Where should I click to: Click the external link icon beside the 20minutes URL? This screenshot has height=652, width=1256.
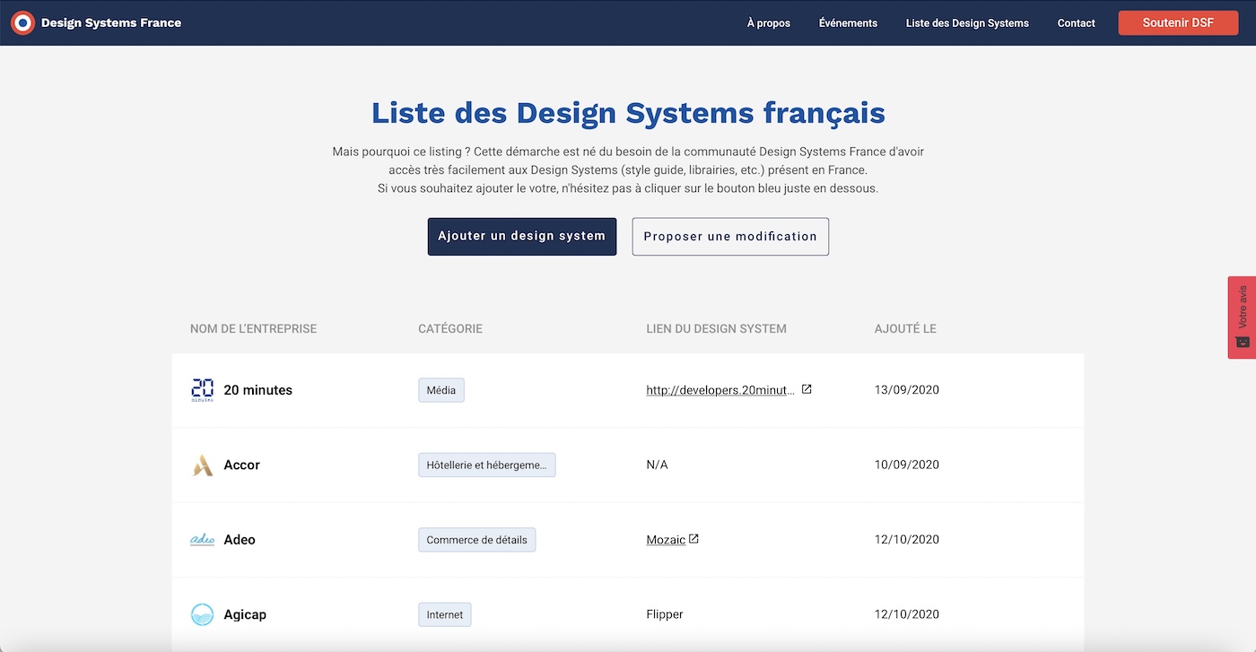(806, 388)
